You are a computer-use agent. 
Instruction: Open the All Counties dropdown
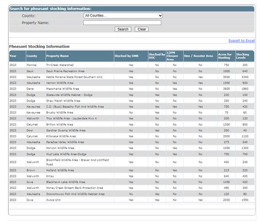pos(123,15)
